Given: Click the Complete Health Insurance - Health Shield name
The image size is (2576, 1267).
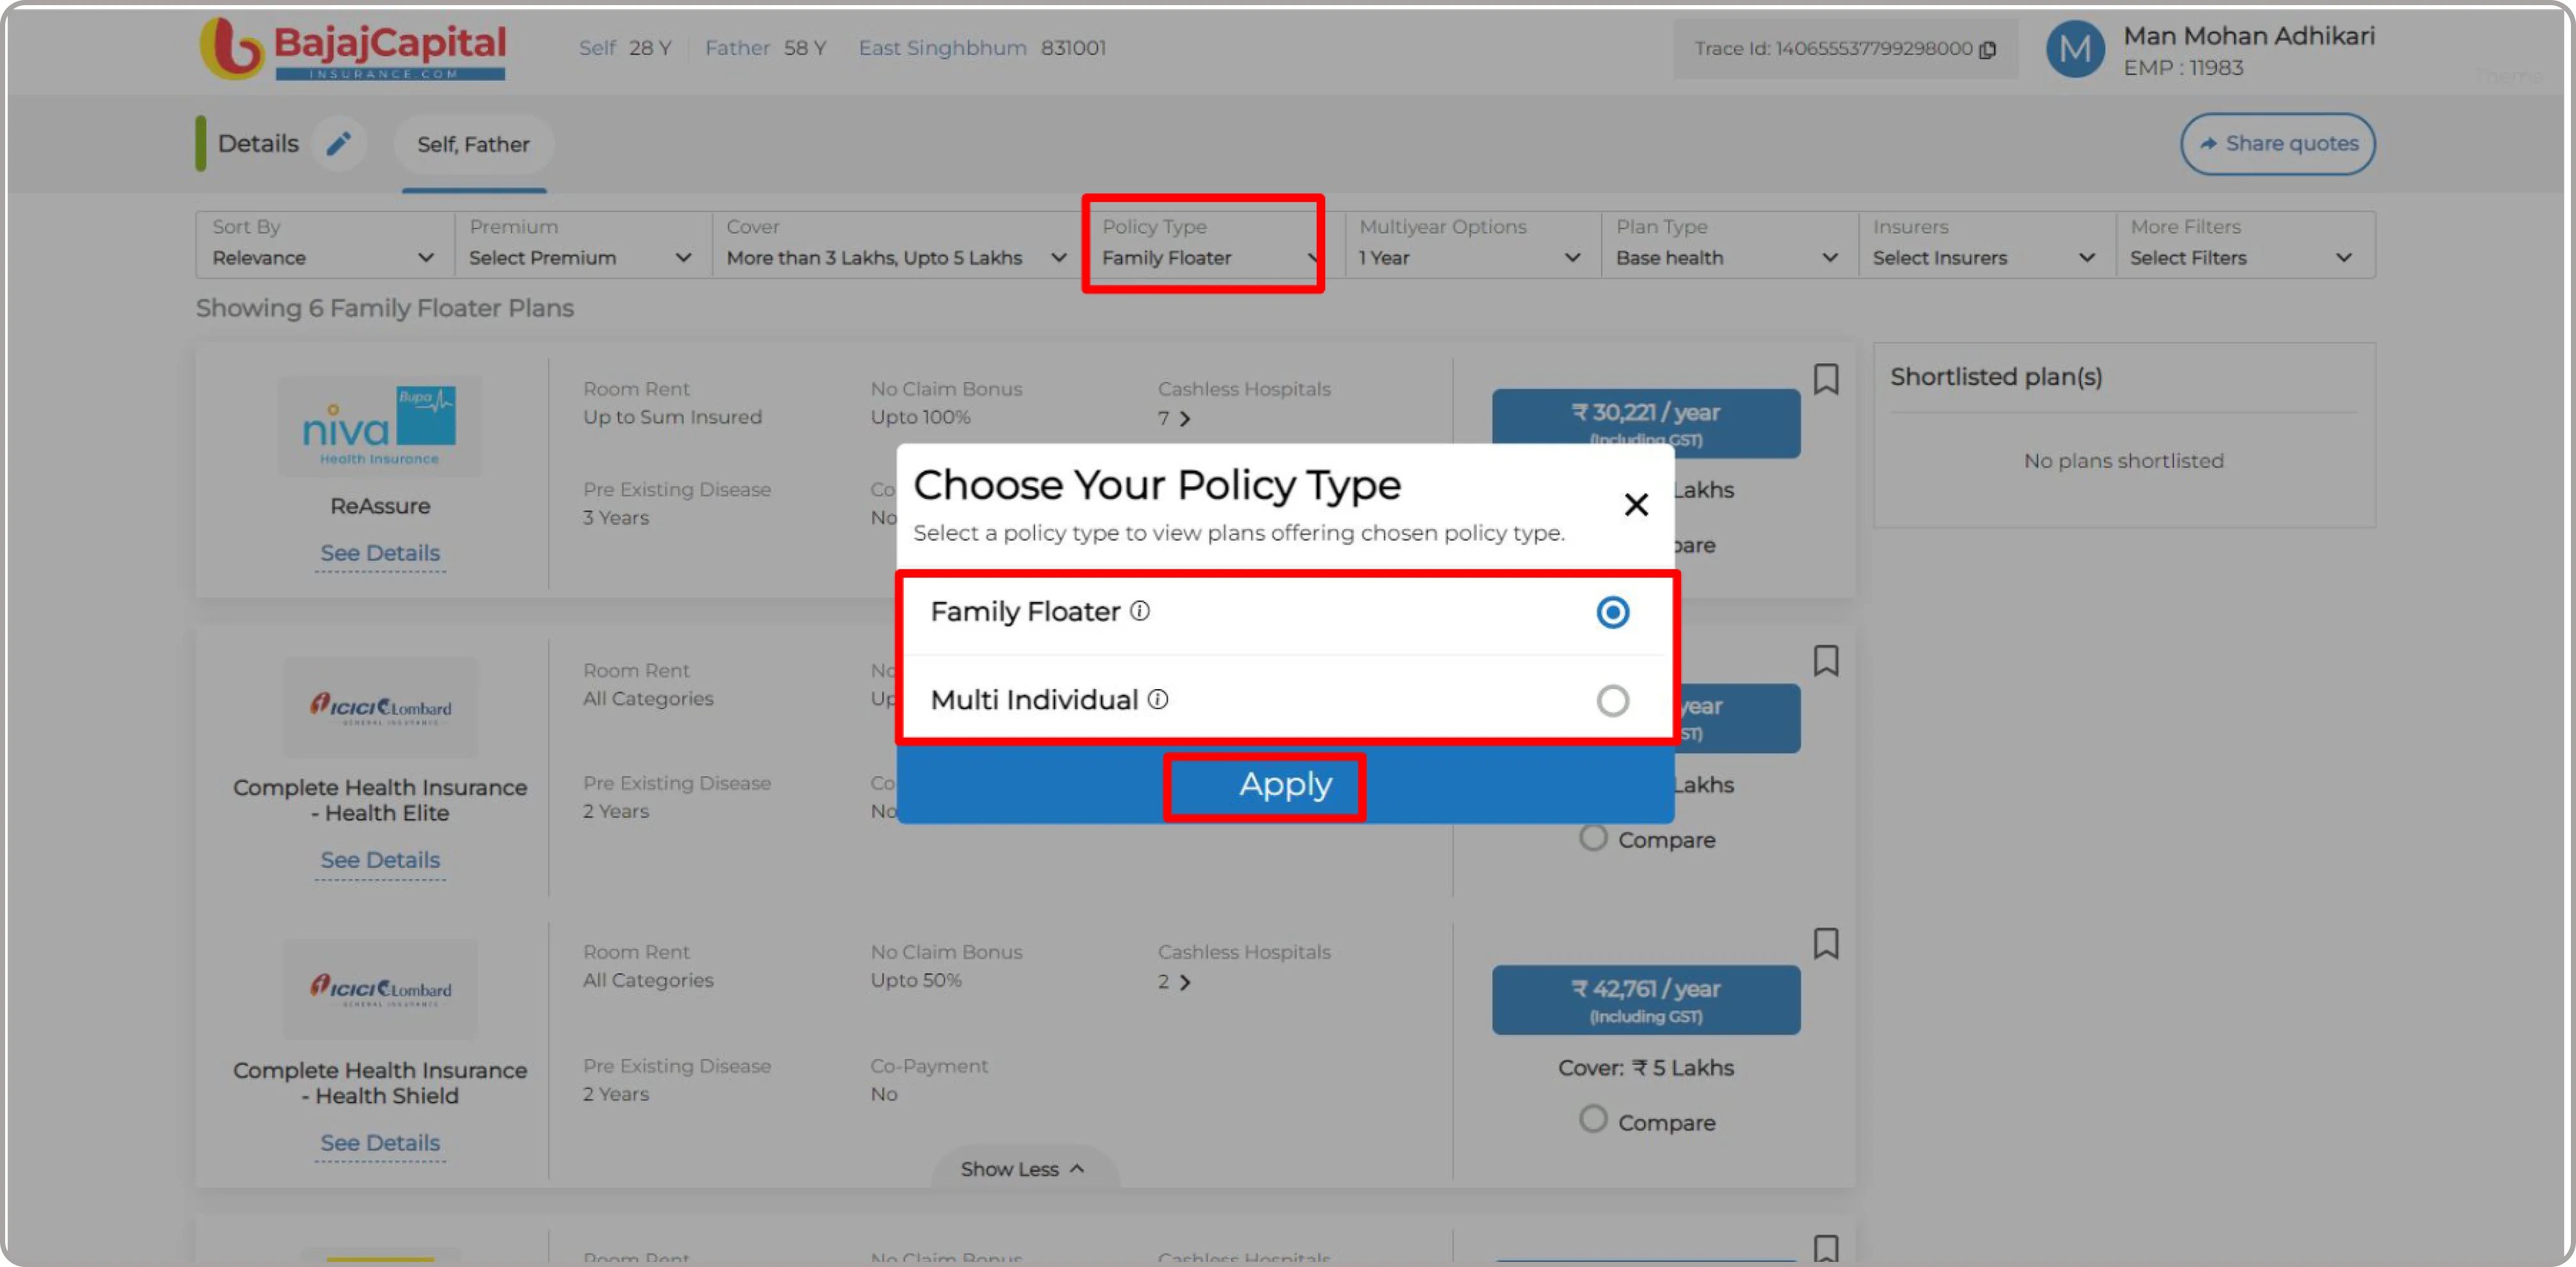Looking at the screenshot, I should (380, 1083).
